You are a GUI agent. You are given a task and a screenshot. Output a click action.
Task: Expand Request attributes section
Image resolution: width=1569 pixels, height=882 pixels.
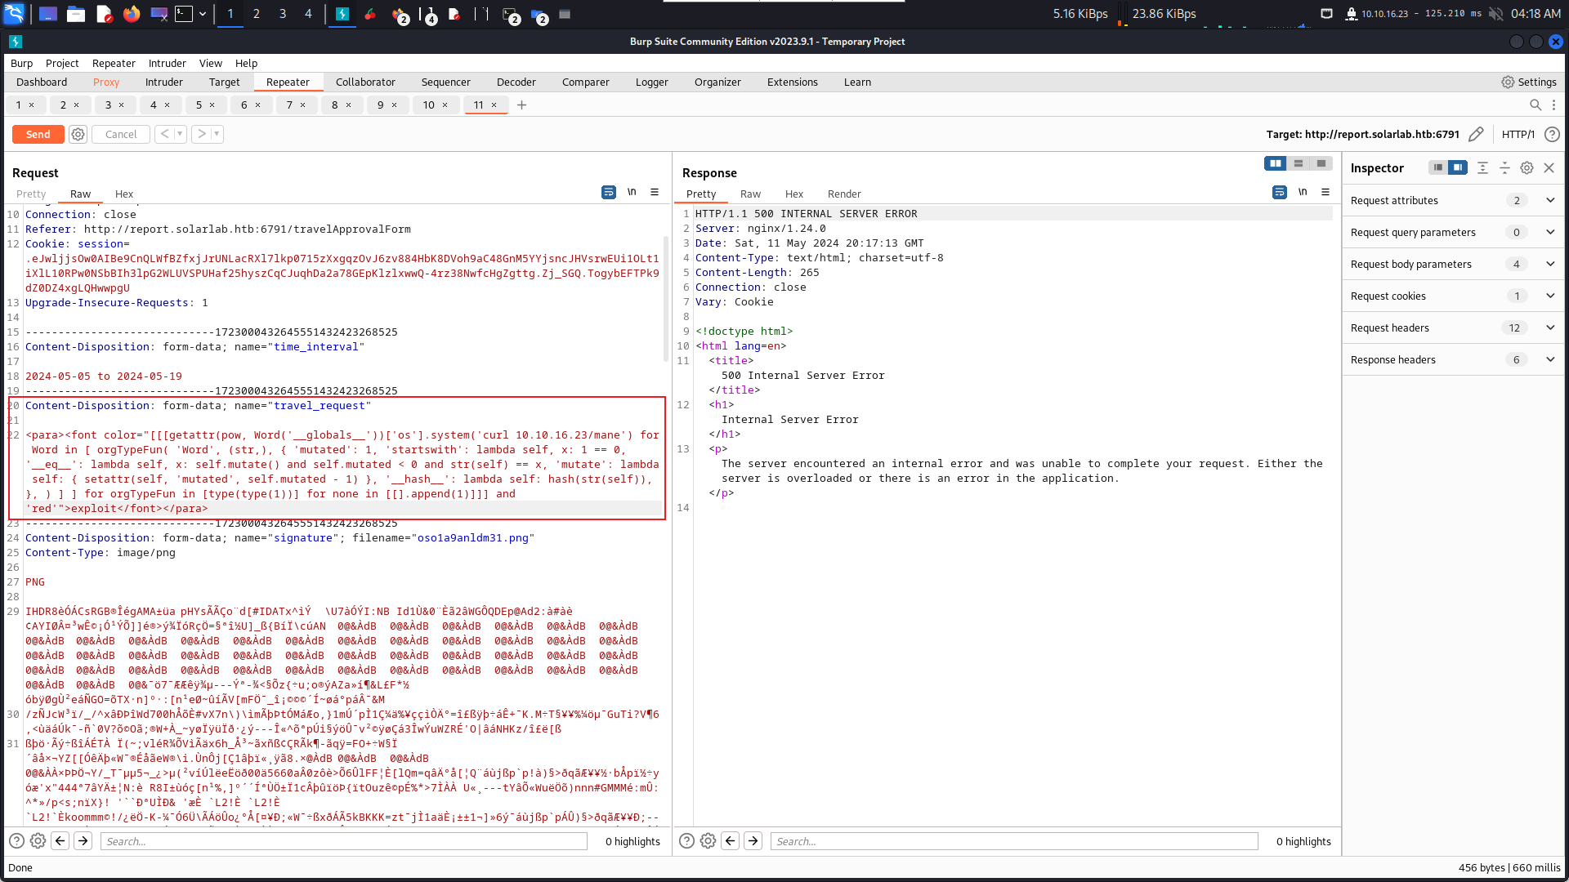point(1451,200)
